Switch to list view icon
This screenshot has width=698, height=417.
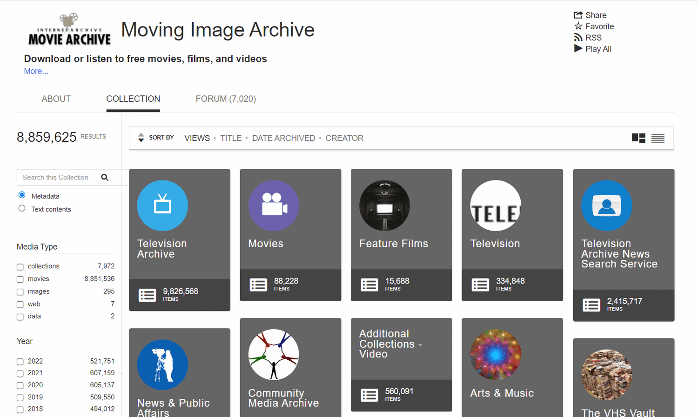coord(658,138)
